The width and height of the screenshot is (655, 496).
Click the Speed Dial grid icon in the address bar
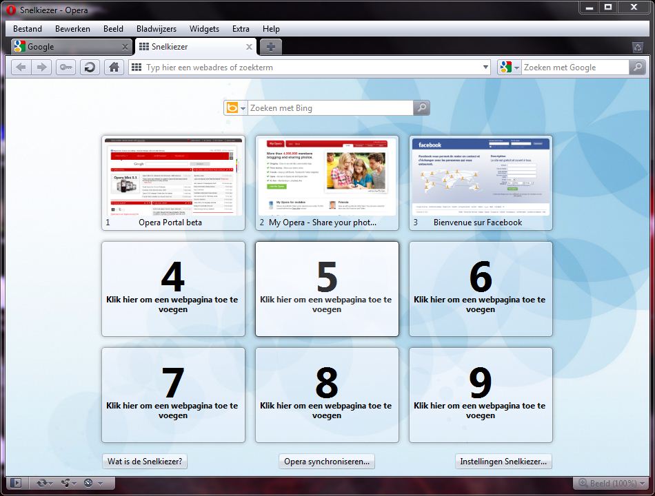(x=137, y=68)
